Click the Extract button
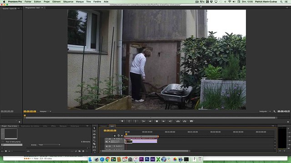The image size is (291, 163). point(185,121)
